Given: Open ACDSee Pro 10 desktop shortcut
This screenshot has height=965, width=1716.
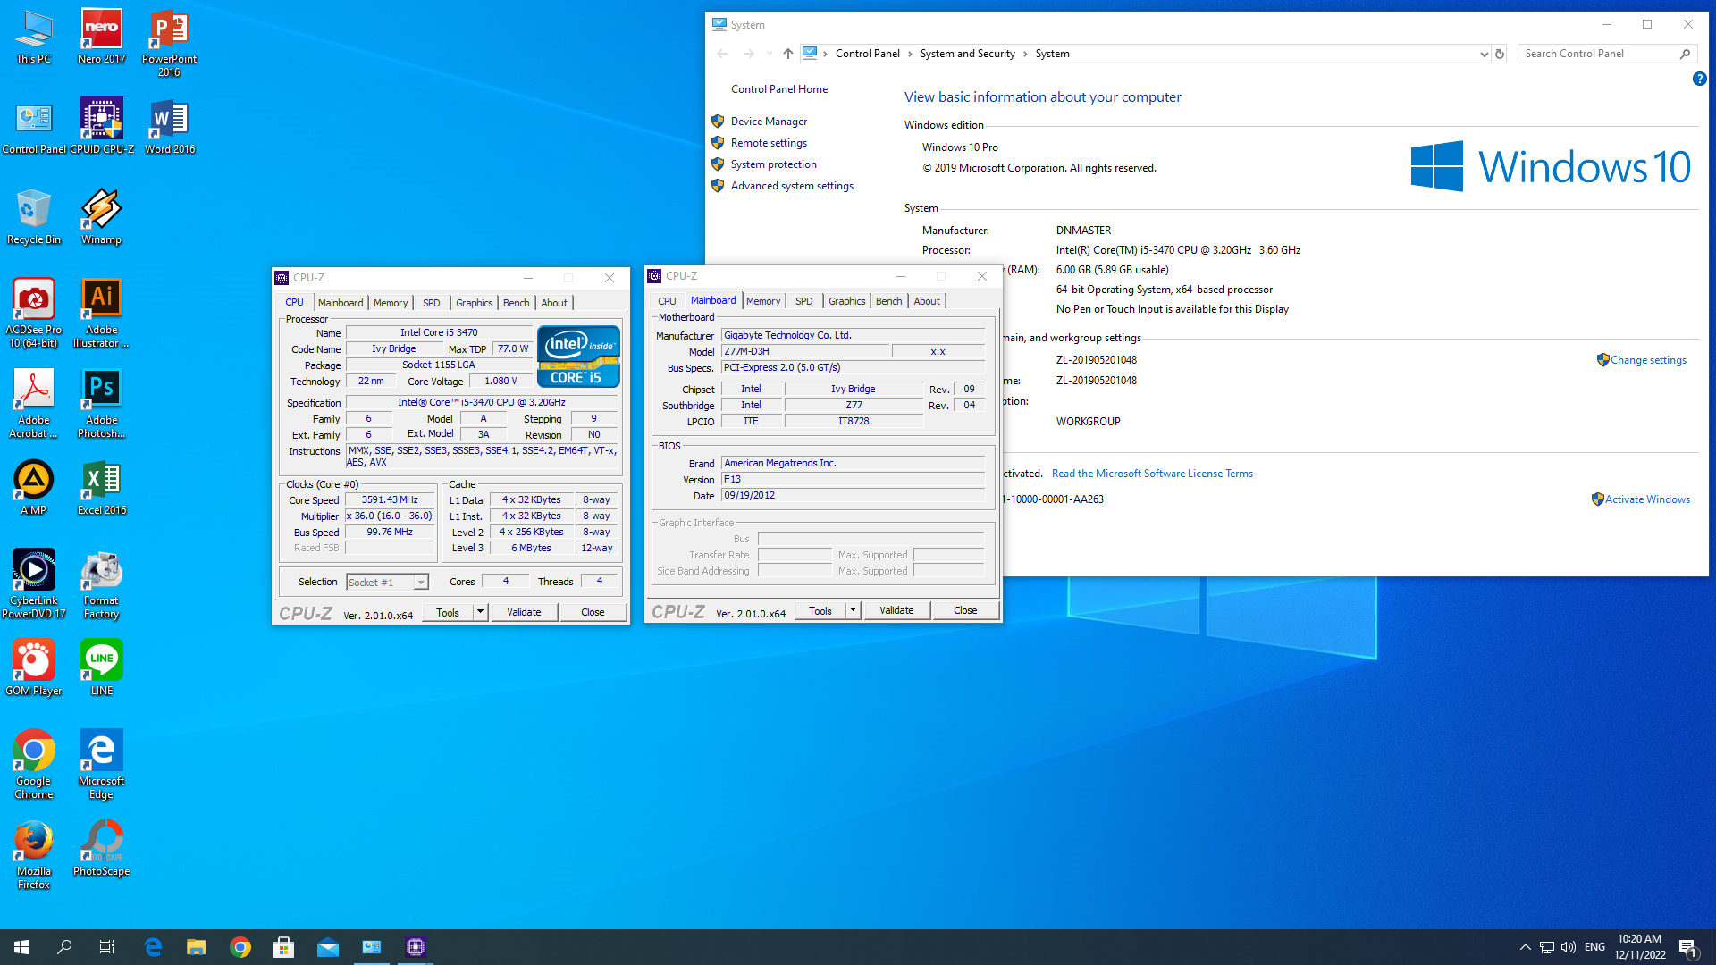Looking at the screenshot, I should pos(34,314).
